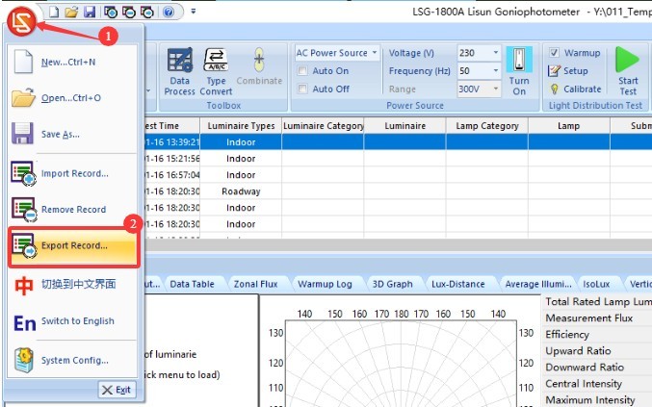Select the Central Intensity row
The height and width of the screenshot is (407, 652).
(597, 384)
